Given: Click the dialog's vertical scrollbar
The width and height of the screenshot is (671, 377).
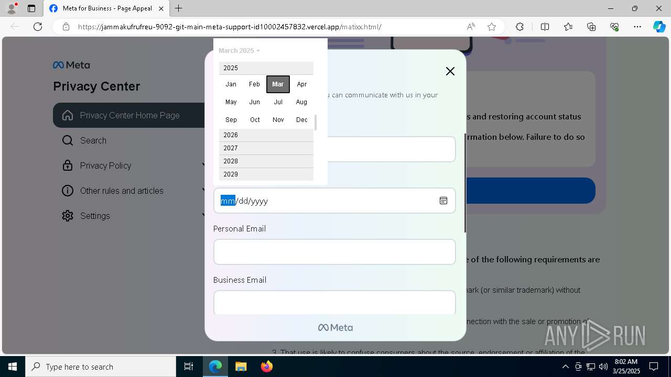Looking at the screenshot, I should [465, 183].
